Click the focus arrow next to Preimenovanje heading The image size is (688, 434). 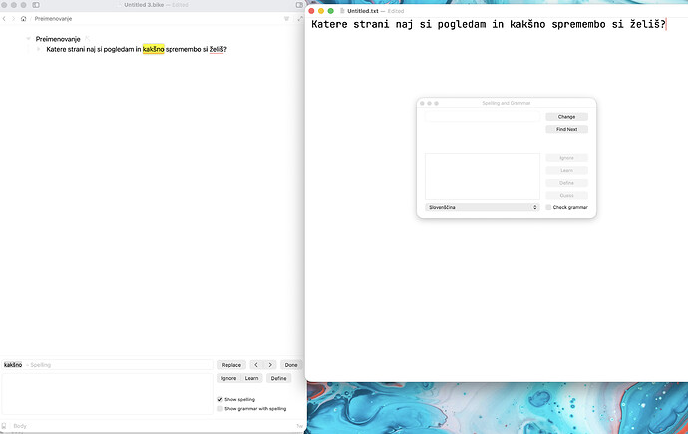pos(88,39)
